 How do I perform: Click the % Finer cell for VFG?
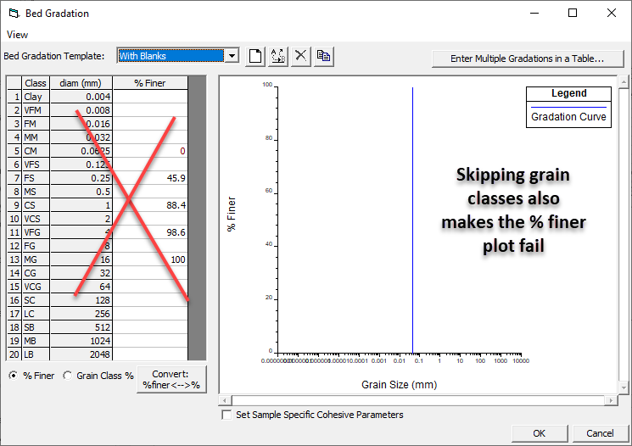(150, 232)
